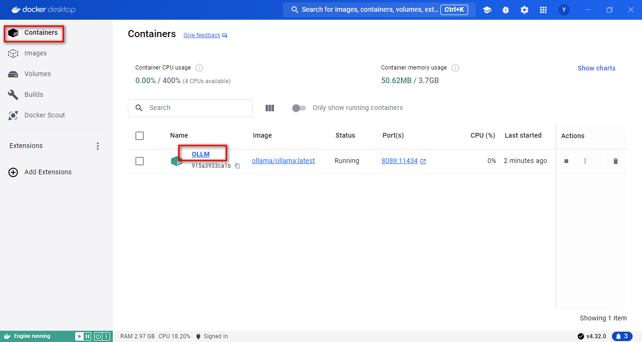Click the Extensions heading in sidebar
Viewport: 642px width, 342px height.
coord(26,146)
